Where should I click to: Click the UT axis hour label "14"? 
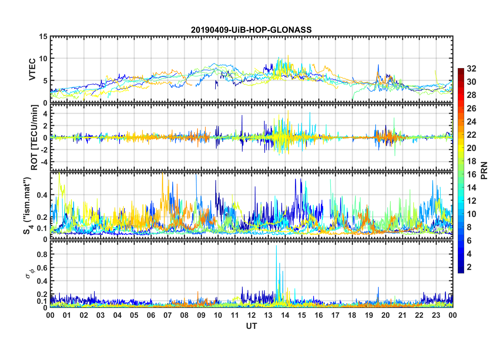point(285,315)
